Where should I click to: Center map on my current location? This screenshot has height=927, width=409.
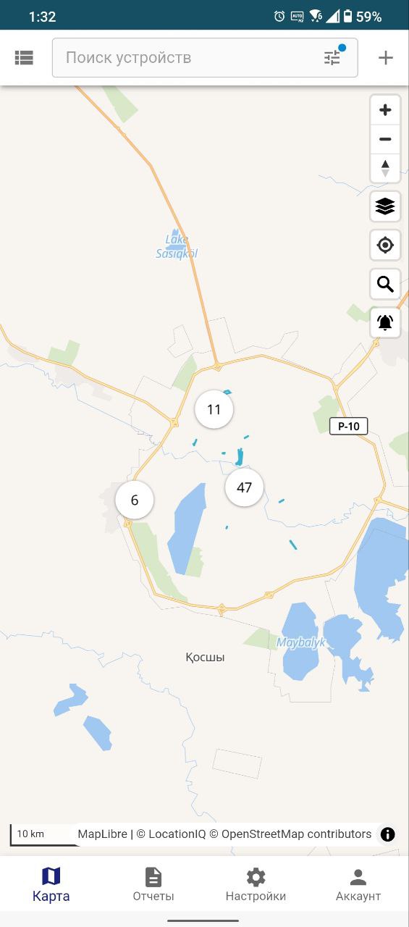coord(385,246)
